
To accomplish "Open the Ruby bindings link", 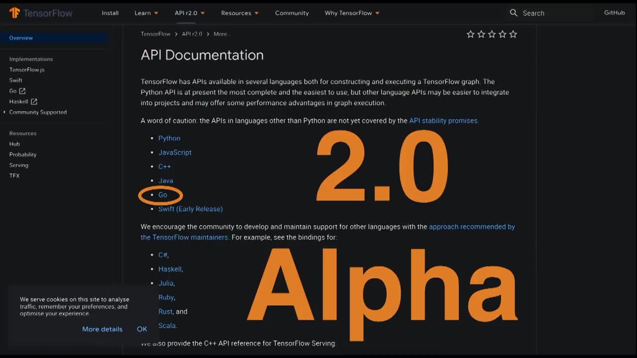I will [166, 297].
